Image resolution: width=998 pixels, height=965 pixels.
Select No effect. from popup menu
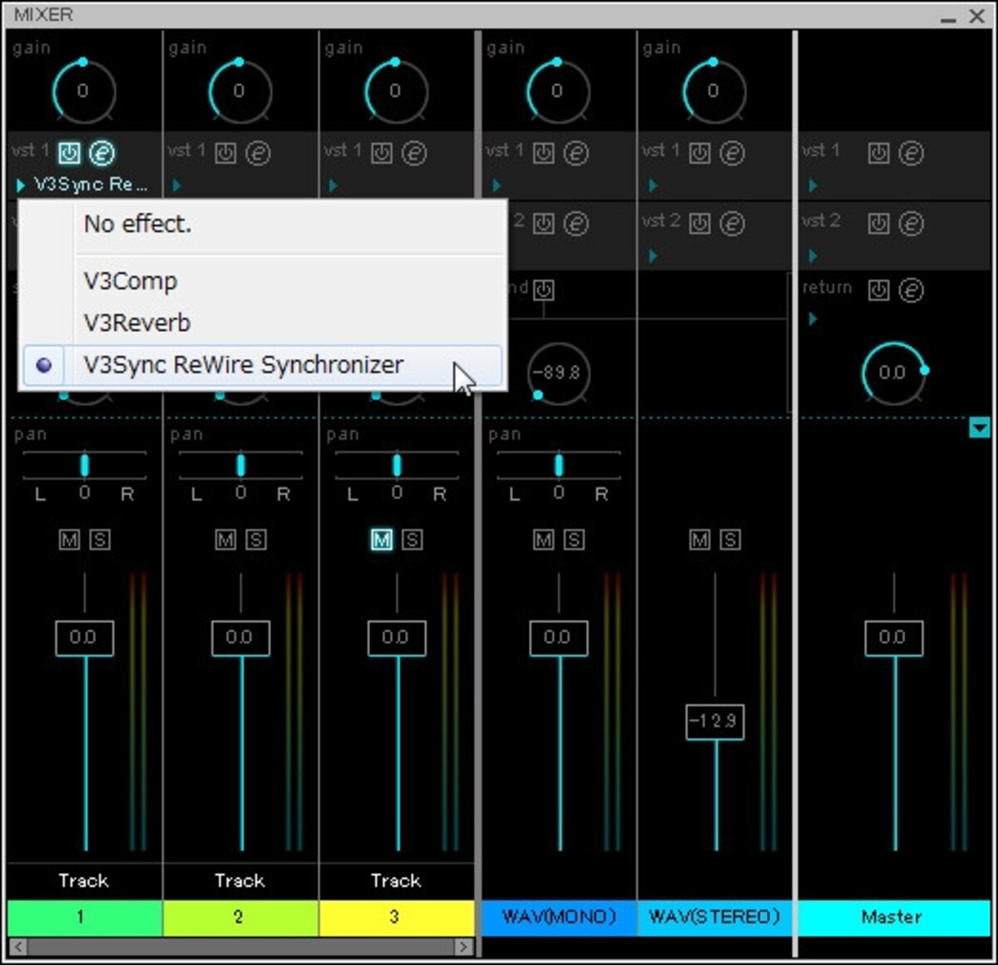tap(137, 224)
